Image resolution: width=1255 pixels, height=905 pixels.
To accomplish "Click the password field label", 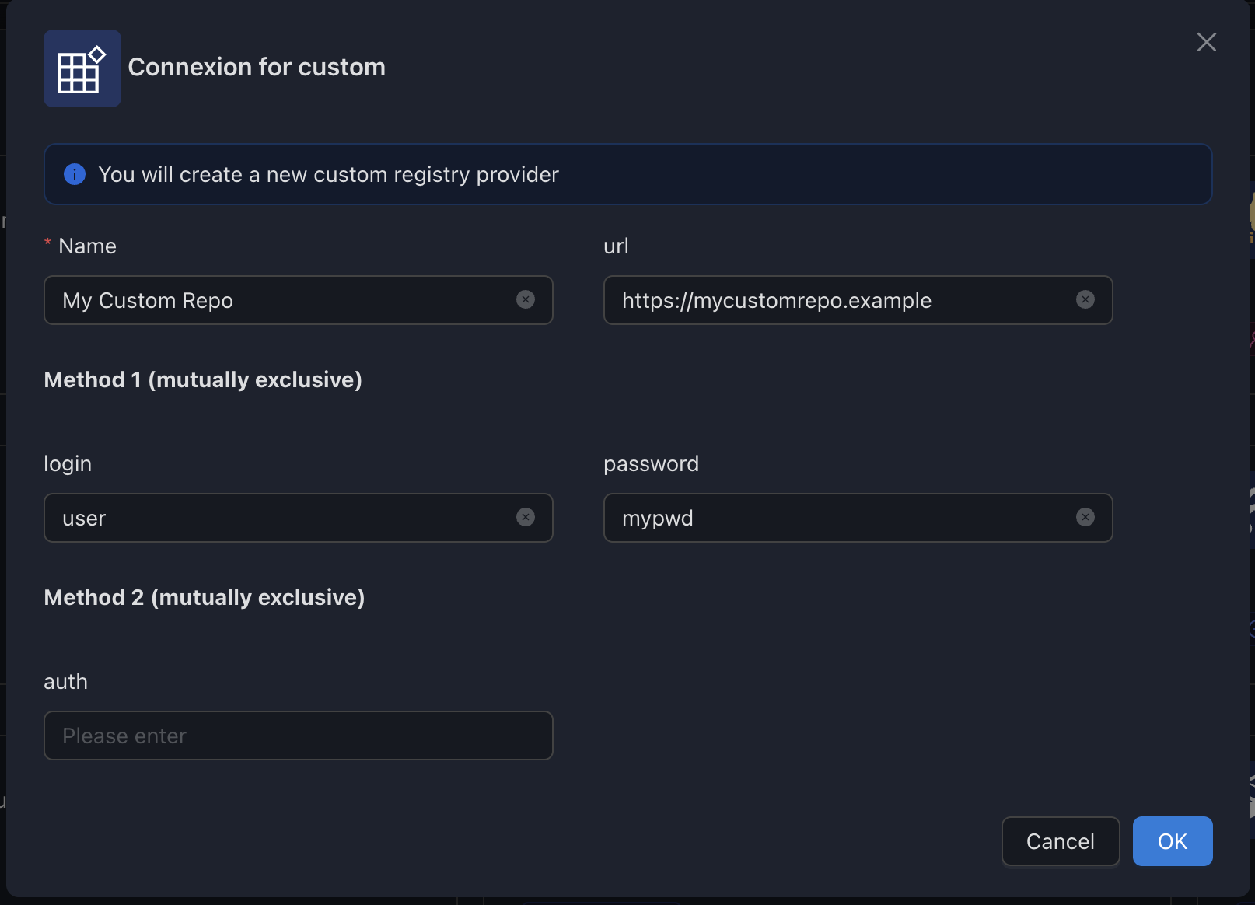I will pyautogui.click(x=651, y=464).
